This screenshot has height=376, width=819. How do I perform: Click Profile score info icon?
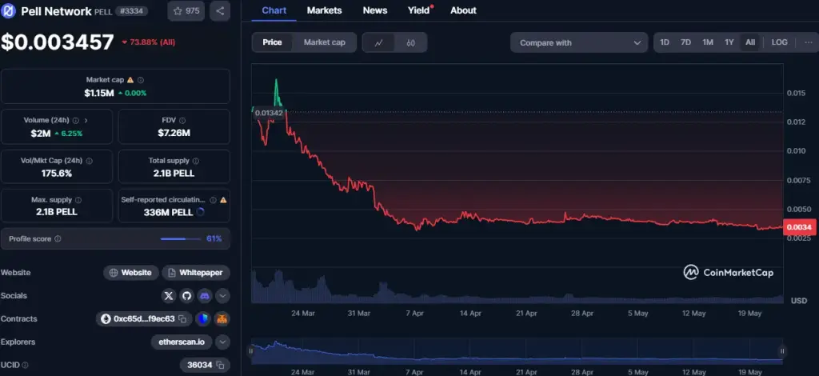(x=58, y=238)
